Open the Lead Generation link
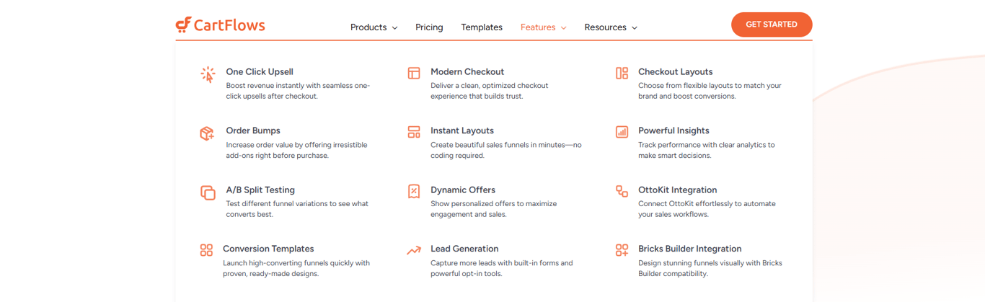 pyautogui.click(x=464, y=249)
